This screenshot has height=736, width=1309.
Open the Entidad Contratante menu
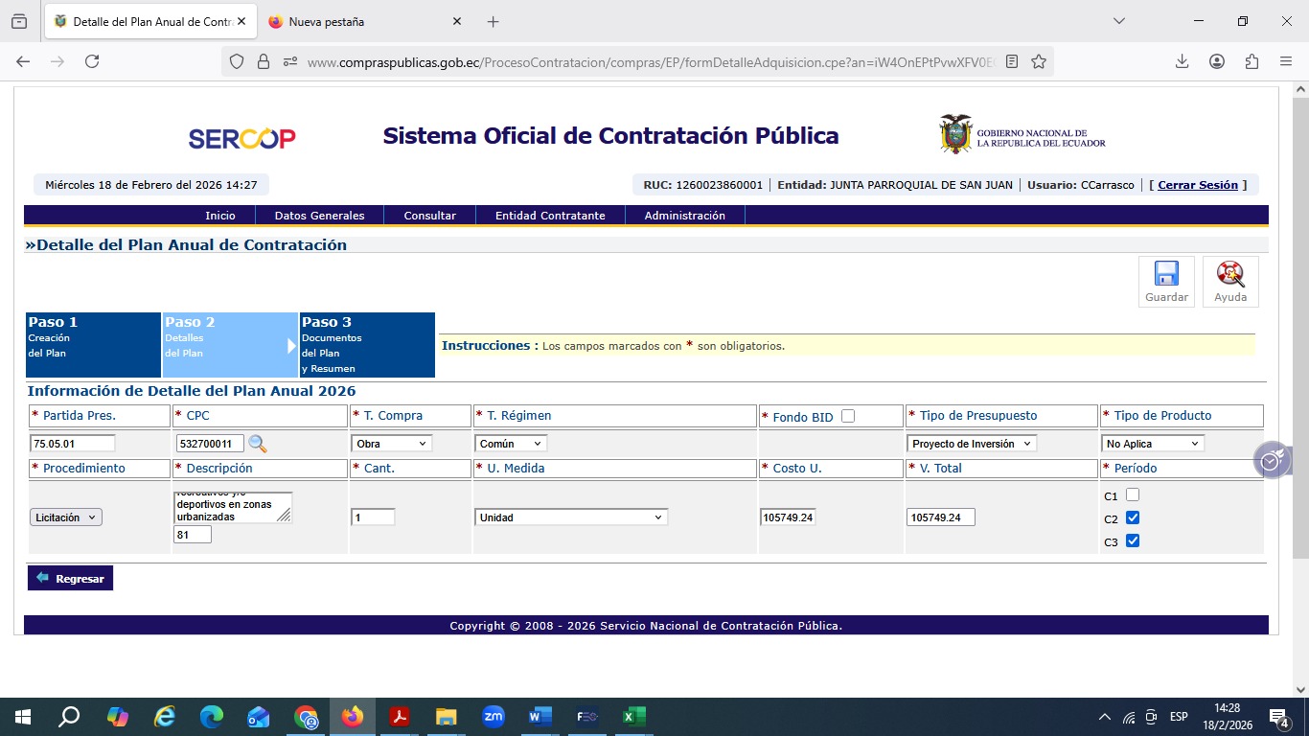coord(550,216)
